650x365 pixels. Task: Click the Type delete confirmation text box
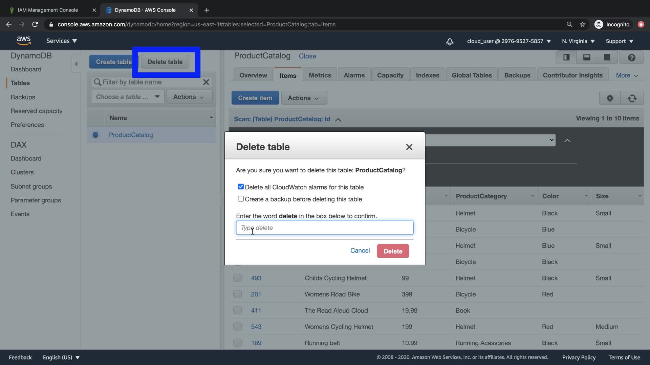point(324,228)
